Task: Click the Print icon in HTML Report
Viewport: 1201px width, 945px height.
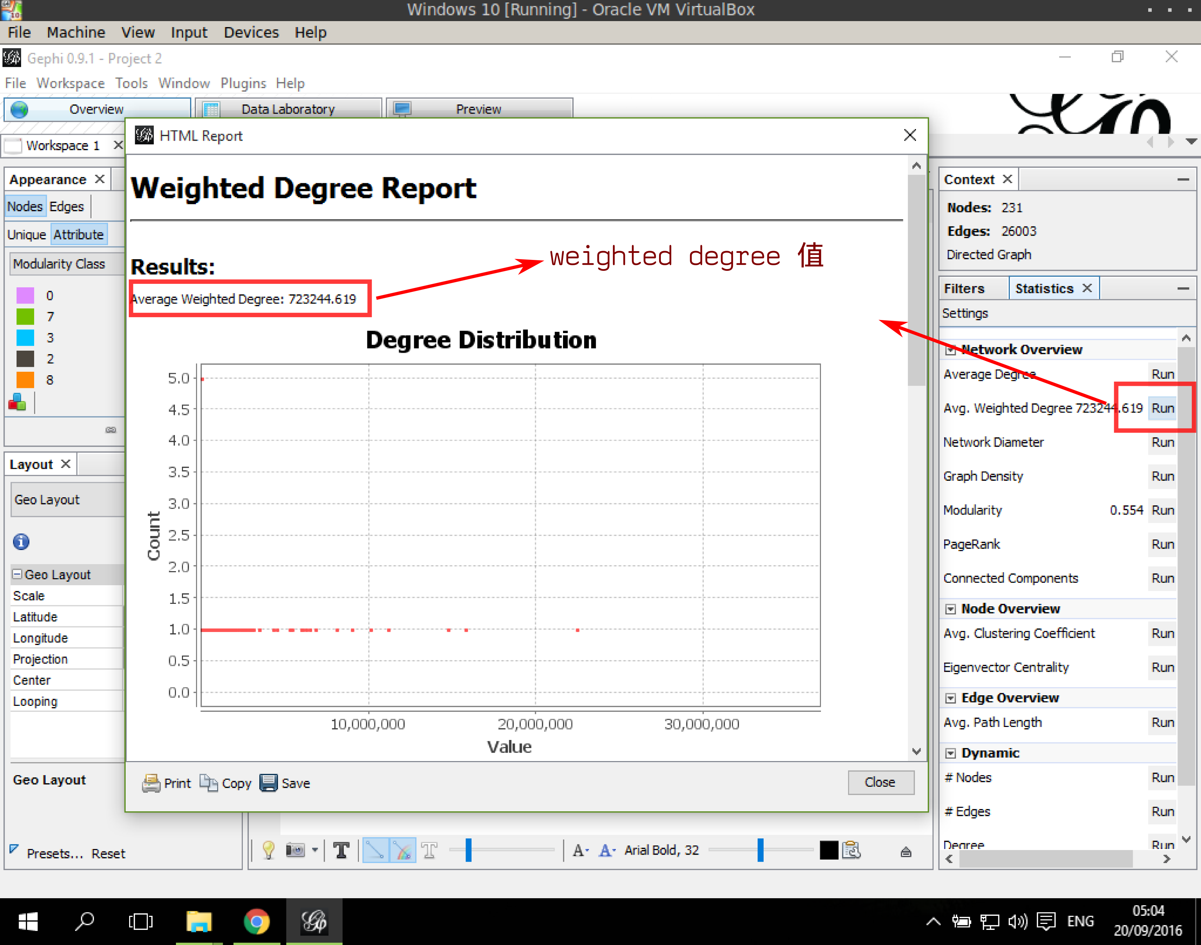Action: point(150,781)
